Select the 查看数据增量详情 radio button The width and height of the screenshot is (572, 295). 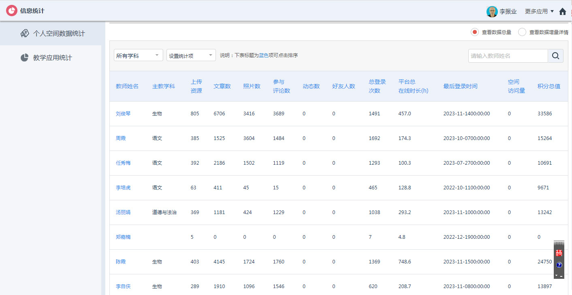pos(522,32)
